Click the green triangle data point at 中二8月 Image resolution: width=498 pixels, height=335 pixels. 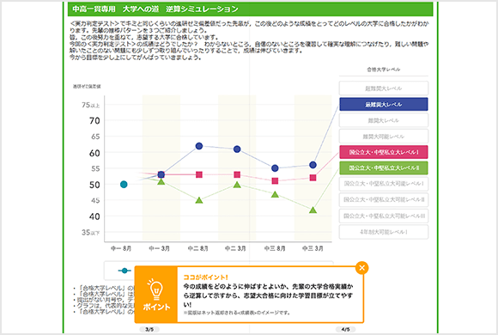coord(199,200)
